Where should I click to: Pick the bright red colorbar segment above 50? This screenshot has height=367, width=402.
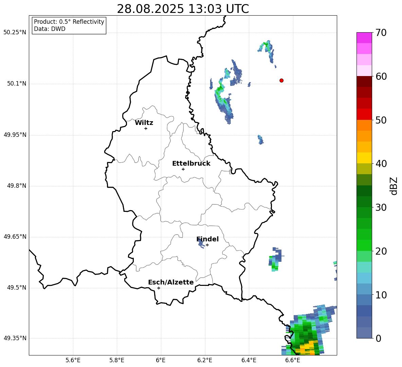coord(364,114)
